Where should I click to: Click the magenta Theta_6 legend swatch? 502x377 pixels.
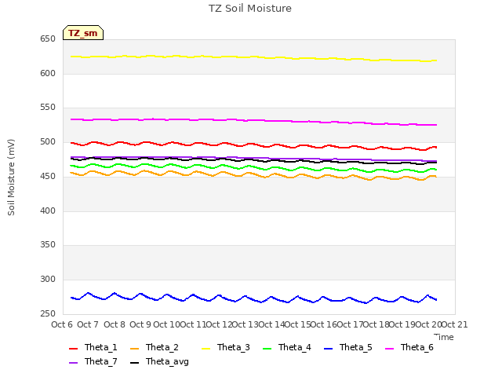[x=389, y=349]
